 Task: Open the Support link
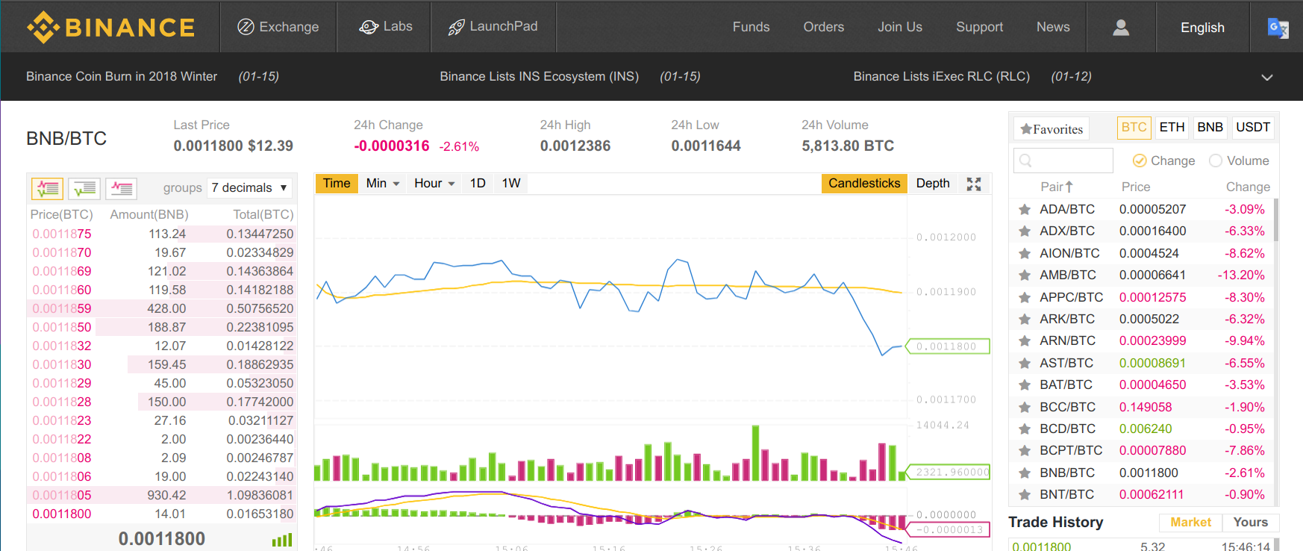(979, 27)
